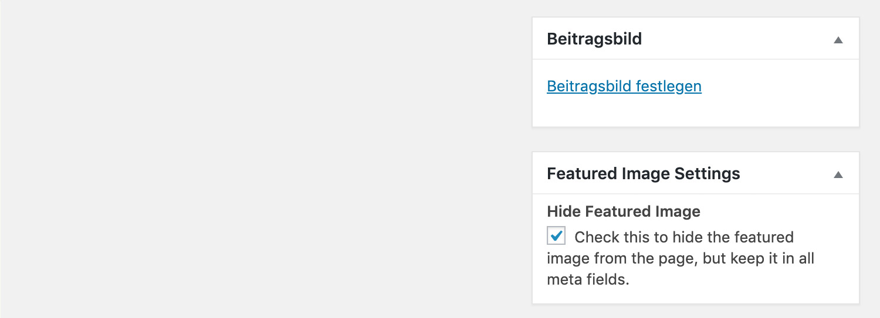Collapse the Beitragsbild panel with its arrow
Image resolution: width=880 pixels, height=318 pixels.
click(x=838, y=40)
